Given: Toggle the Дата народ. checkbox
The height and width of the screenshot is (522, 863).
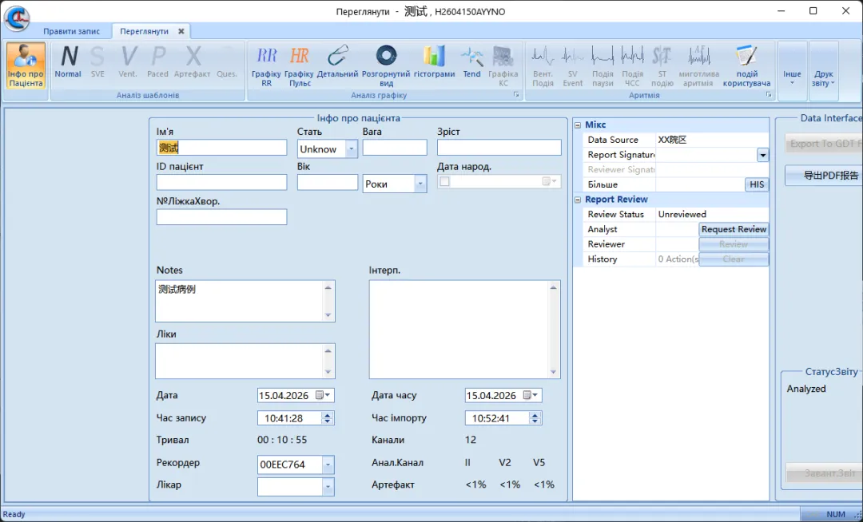Looking at the screenshot, I should tap(445, 181).
